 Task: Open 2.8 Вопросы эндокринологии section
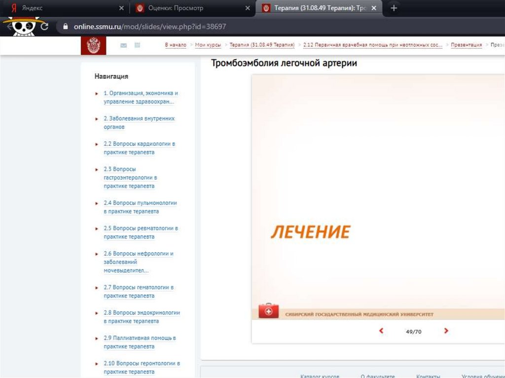click(x=142, y=317)
